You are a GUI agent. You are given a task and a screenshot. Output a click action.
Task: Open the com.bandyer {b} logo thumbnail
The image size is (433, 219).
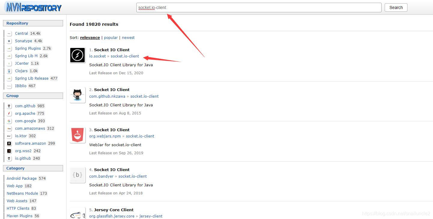coord(77,175)
